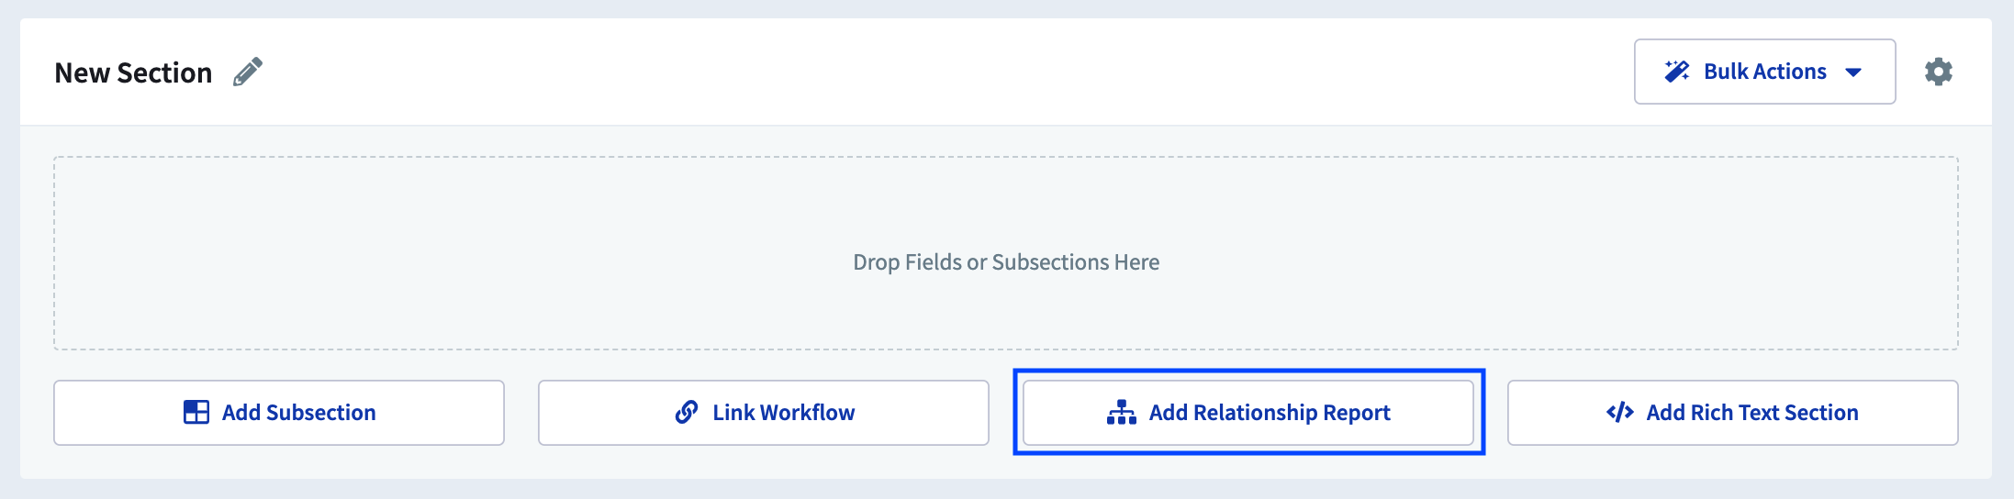Viewport: 2014px width, 499px height.
Task: Add a relationship report
Action: pos(1248,413)
